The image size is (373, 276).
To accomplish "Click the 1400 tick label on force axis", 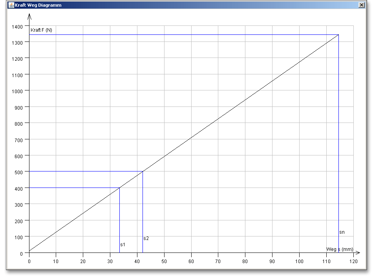I will (17, 26).
